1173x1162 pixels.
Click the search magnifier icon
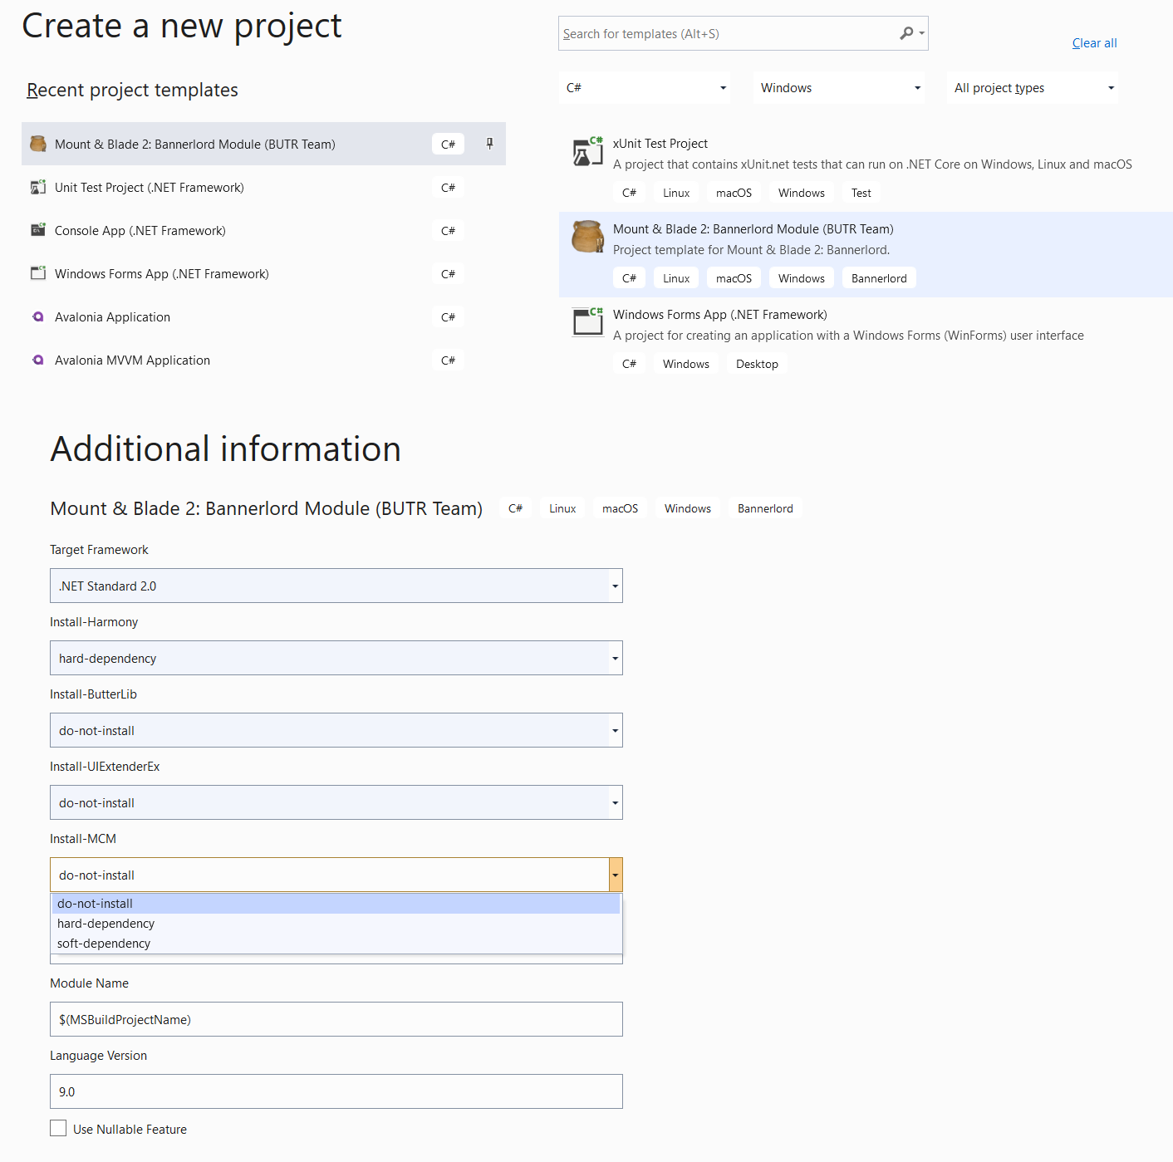(906, 33)
